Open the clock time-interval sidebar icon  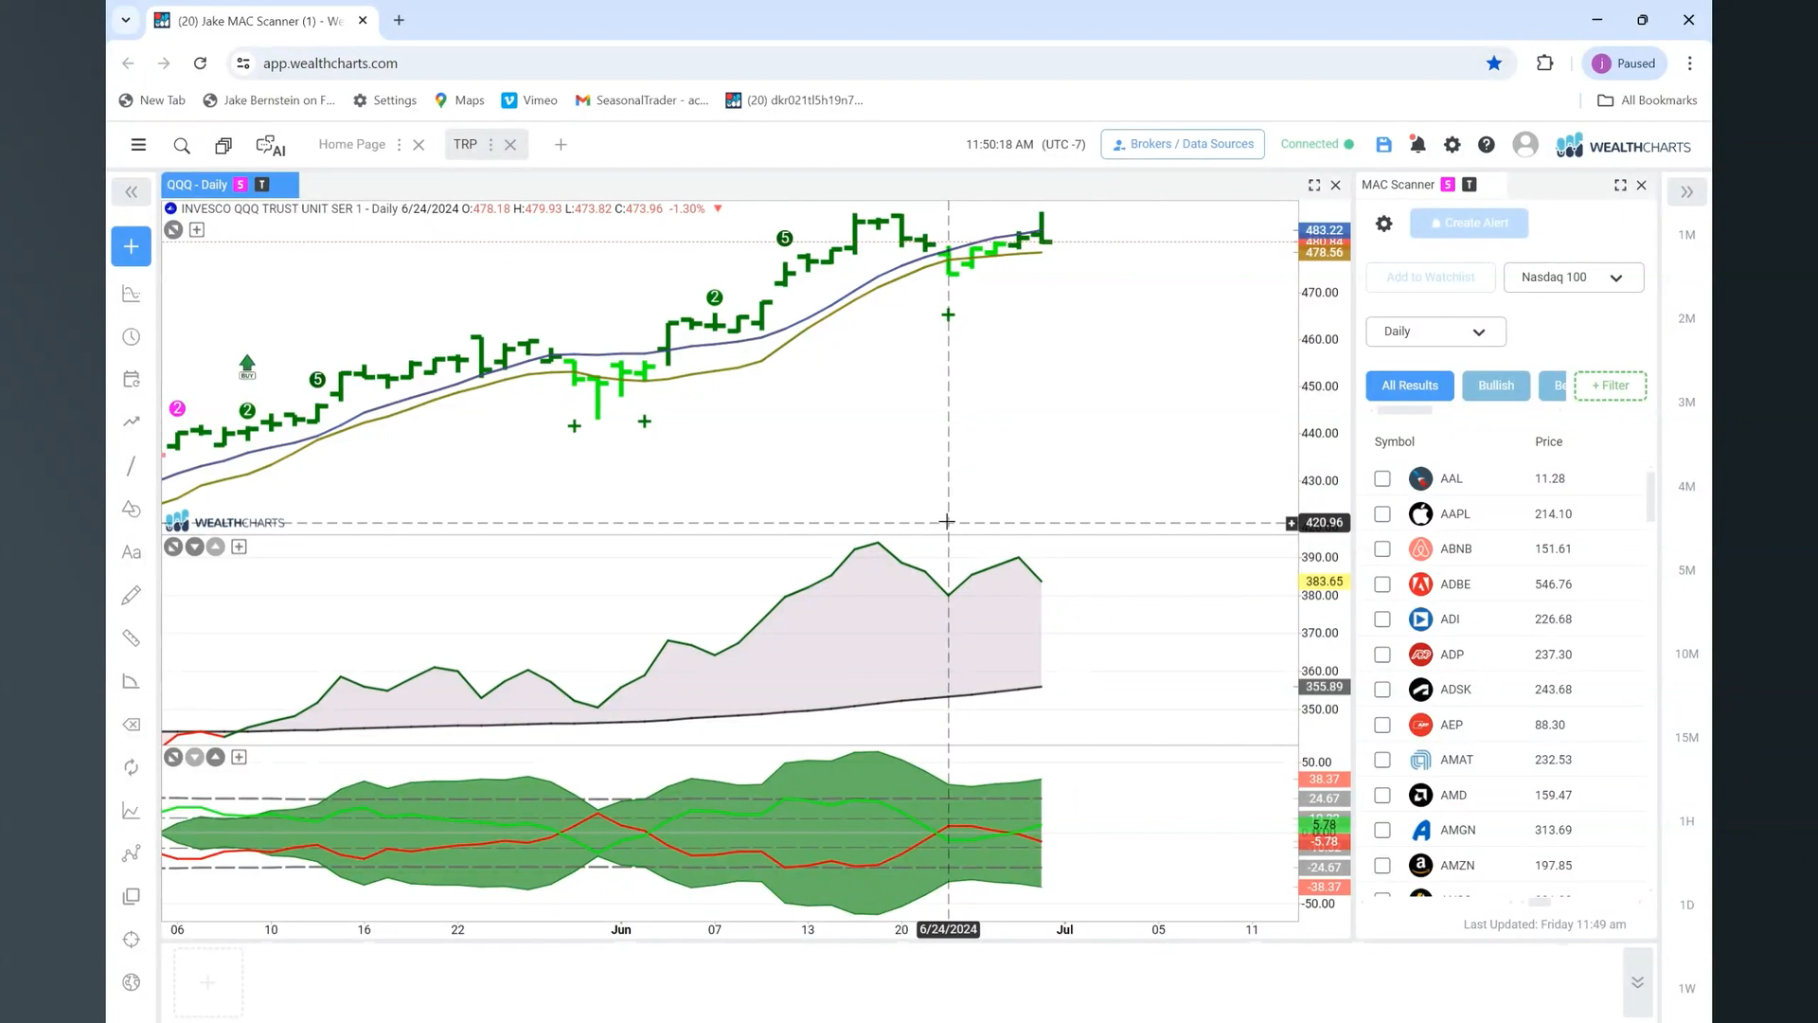click(x=132, y=337)
